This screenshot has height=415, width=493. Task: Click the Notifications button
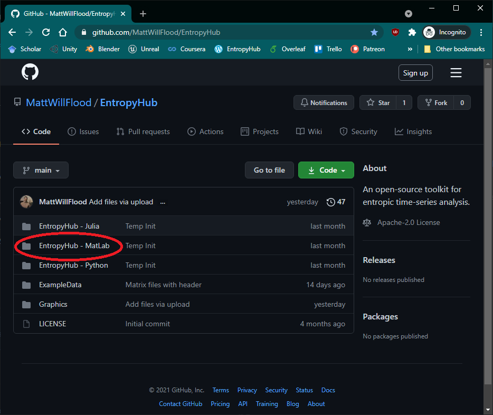click(x=324, y=103)
